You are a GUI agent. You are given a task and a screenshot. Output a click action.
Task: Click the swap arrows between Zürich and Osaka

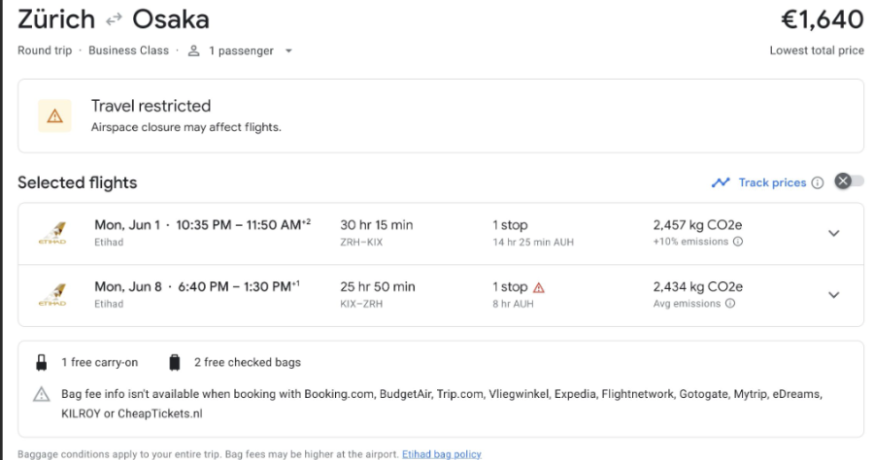click(x=114, y=20)
